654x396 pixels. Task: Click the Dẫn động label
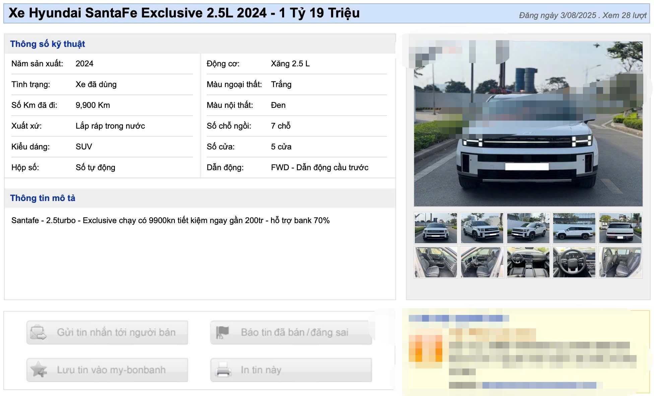[x=225, y=168]
